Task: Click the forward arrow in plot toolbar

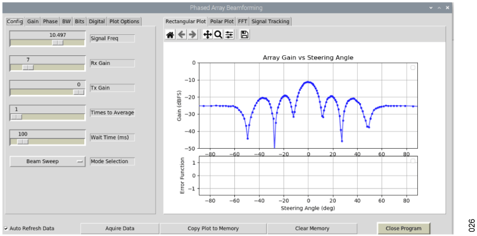Action: (x=192, y=35)
